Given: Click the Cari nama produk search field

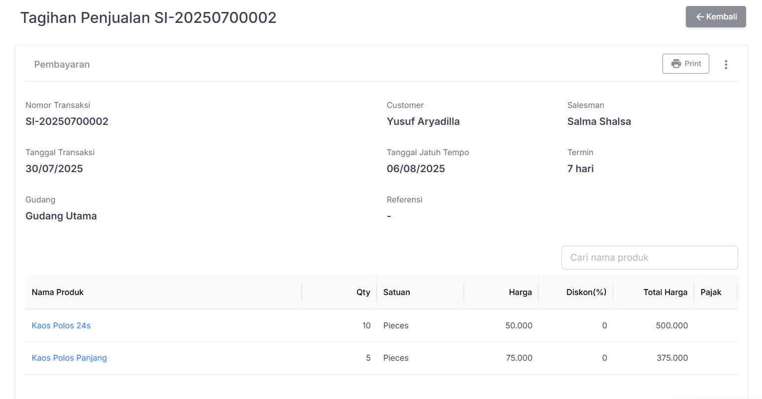Looking at the screenshot, I should 650,257.
